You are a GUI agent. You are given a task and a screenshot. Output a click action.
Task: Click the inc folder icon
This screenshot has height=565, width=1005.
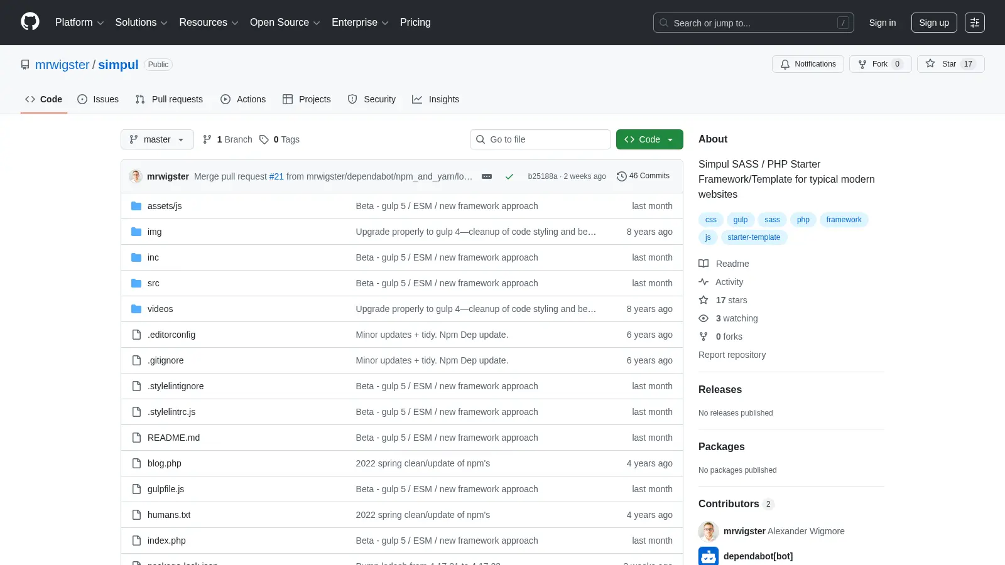(136, 257)
